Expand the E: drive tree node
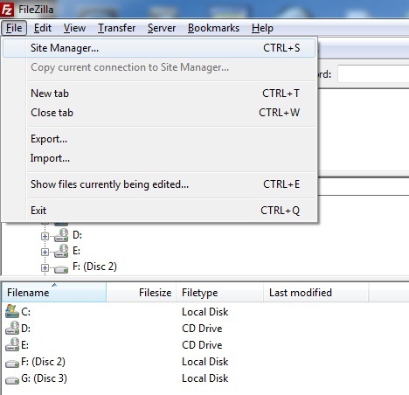 point(45,252)
